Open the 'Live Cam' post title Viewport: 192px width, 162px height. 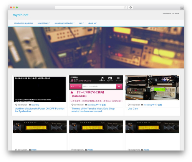pos(133,109)
